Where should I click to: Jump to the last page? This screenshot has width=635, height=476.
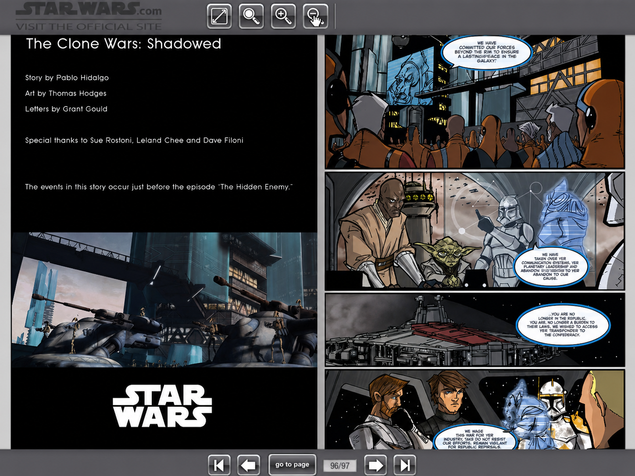pos(405,465)
